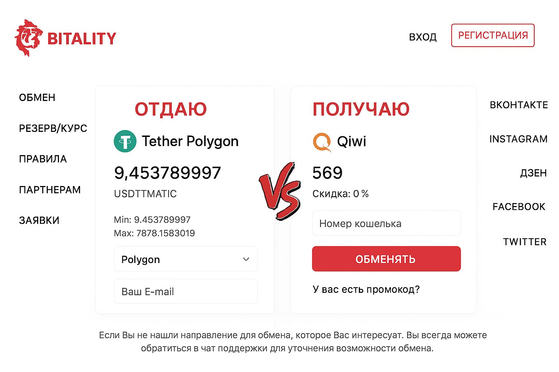Open the INSTAGRAM social link
559x372 pixels.
(518, 139)
